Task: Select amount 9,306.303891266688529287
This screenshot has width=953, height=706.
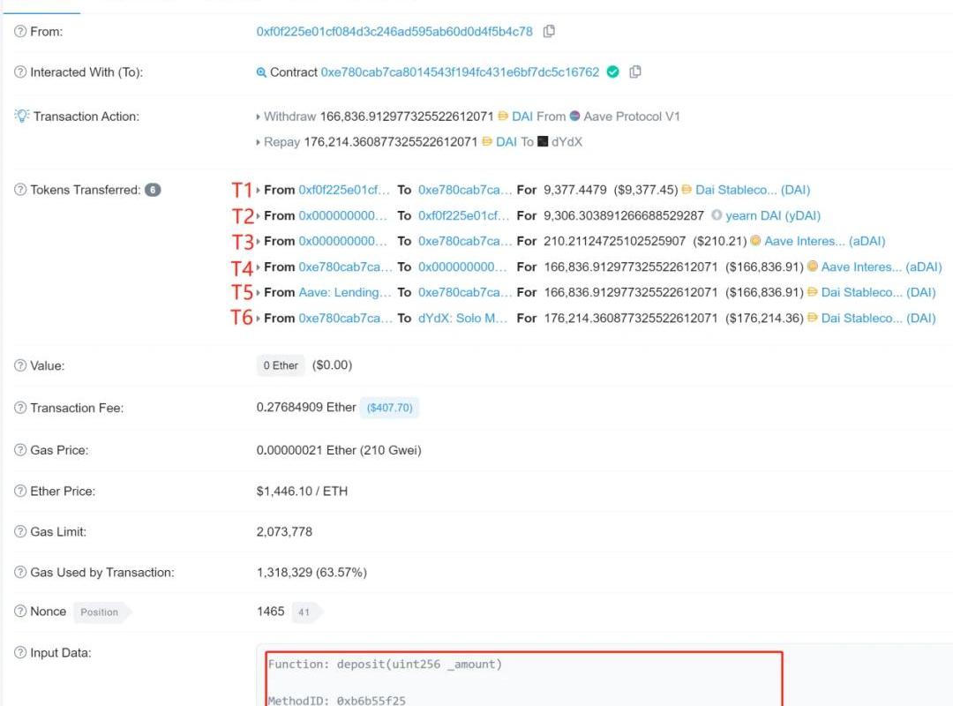Action: coord(624,215)
